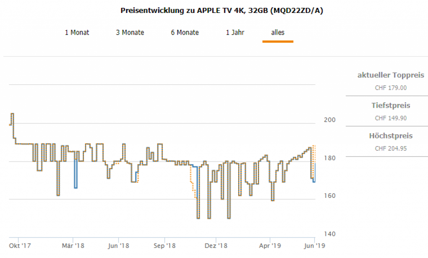The image size is (428, 258).
Task: Click the active alles tab
Action: click(278, 33)
